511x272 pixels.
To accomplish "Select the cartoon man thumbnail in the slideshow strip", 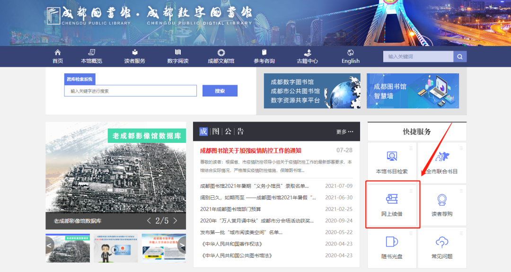I will pyautogui.click(x=116, y=248).
